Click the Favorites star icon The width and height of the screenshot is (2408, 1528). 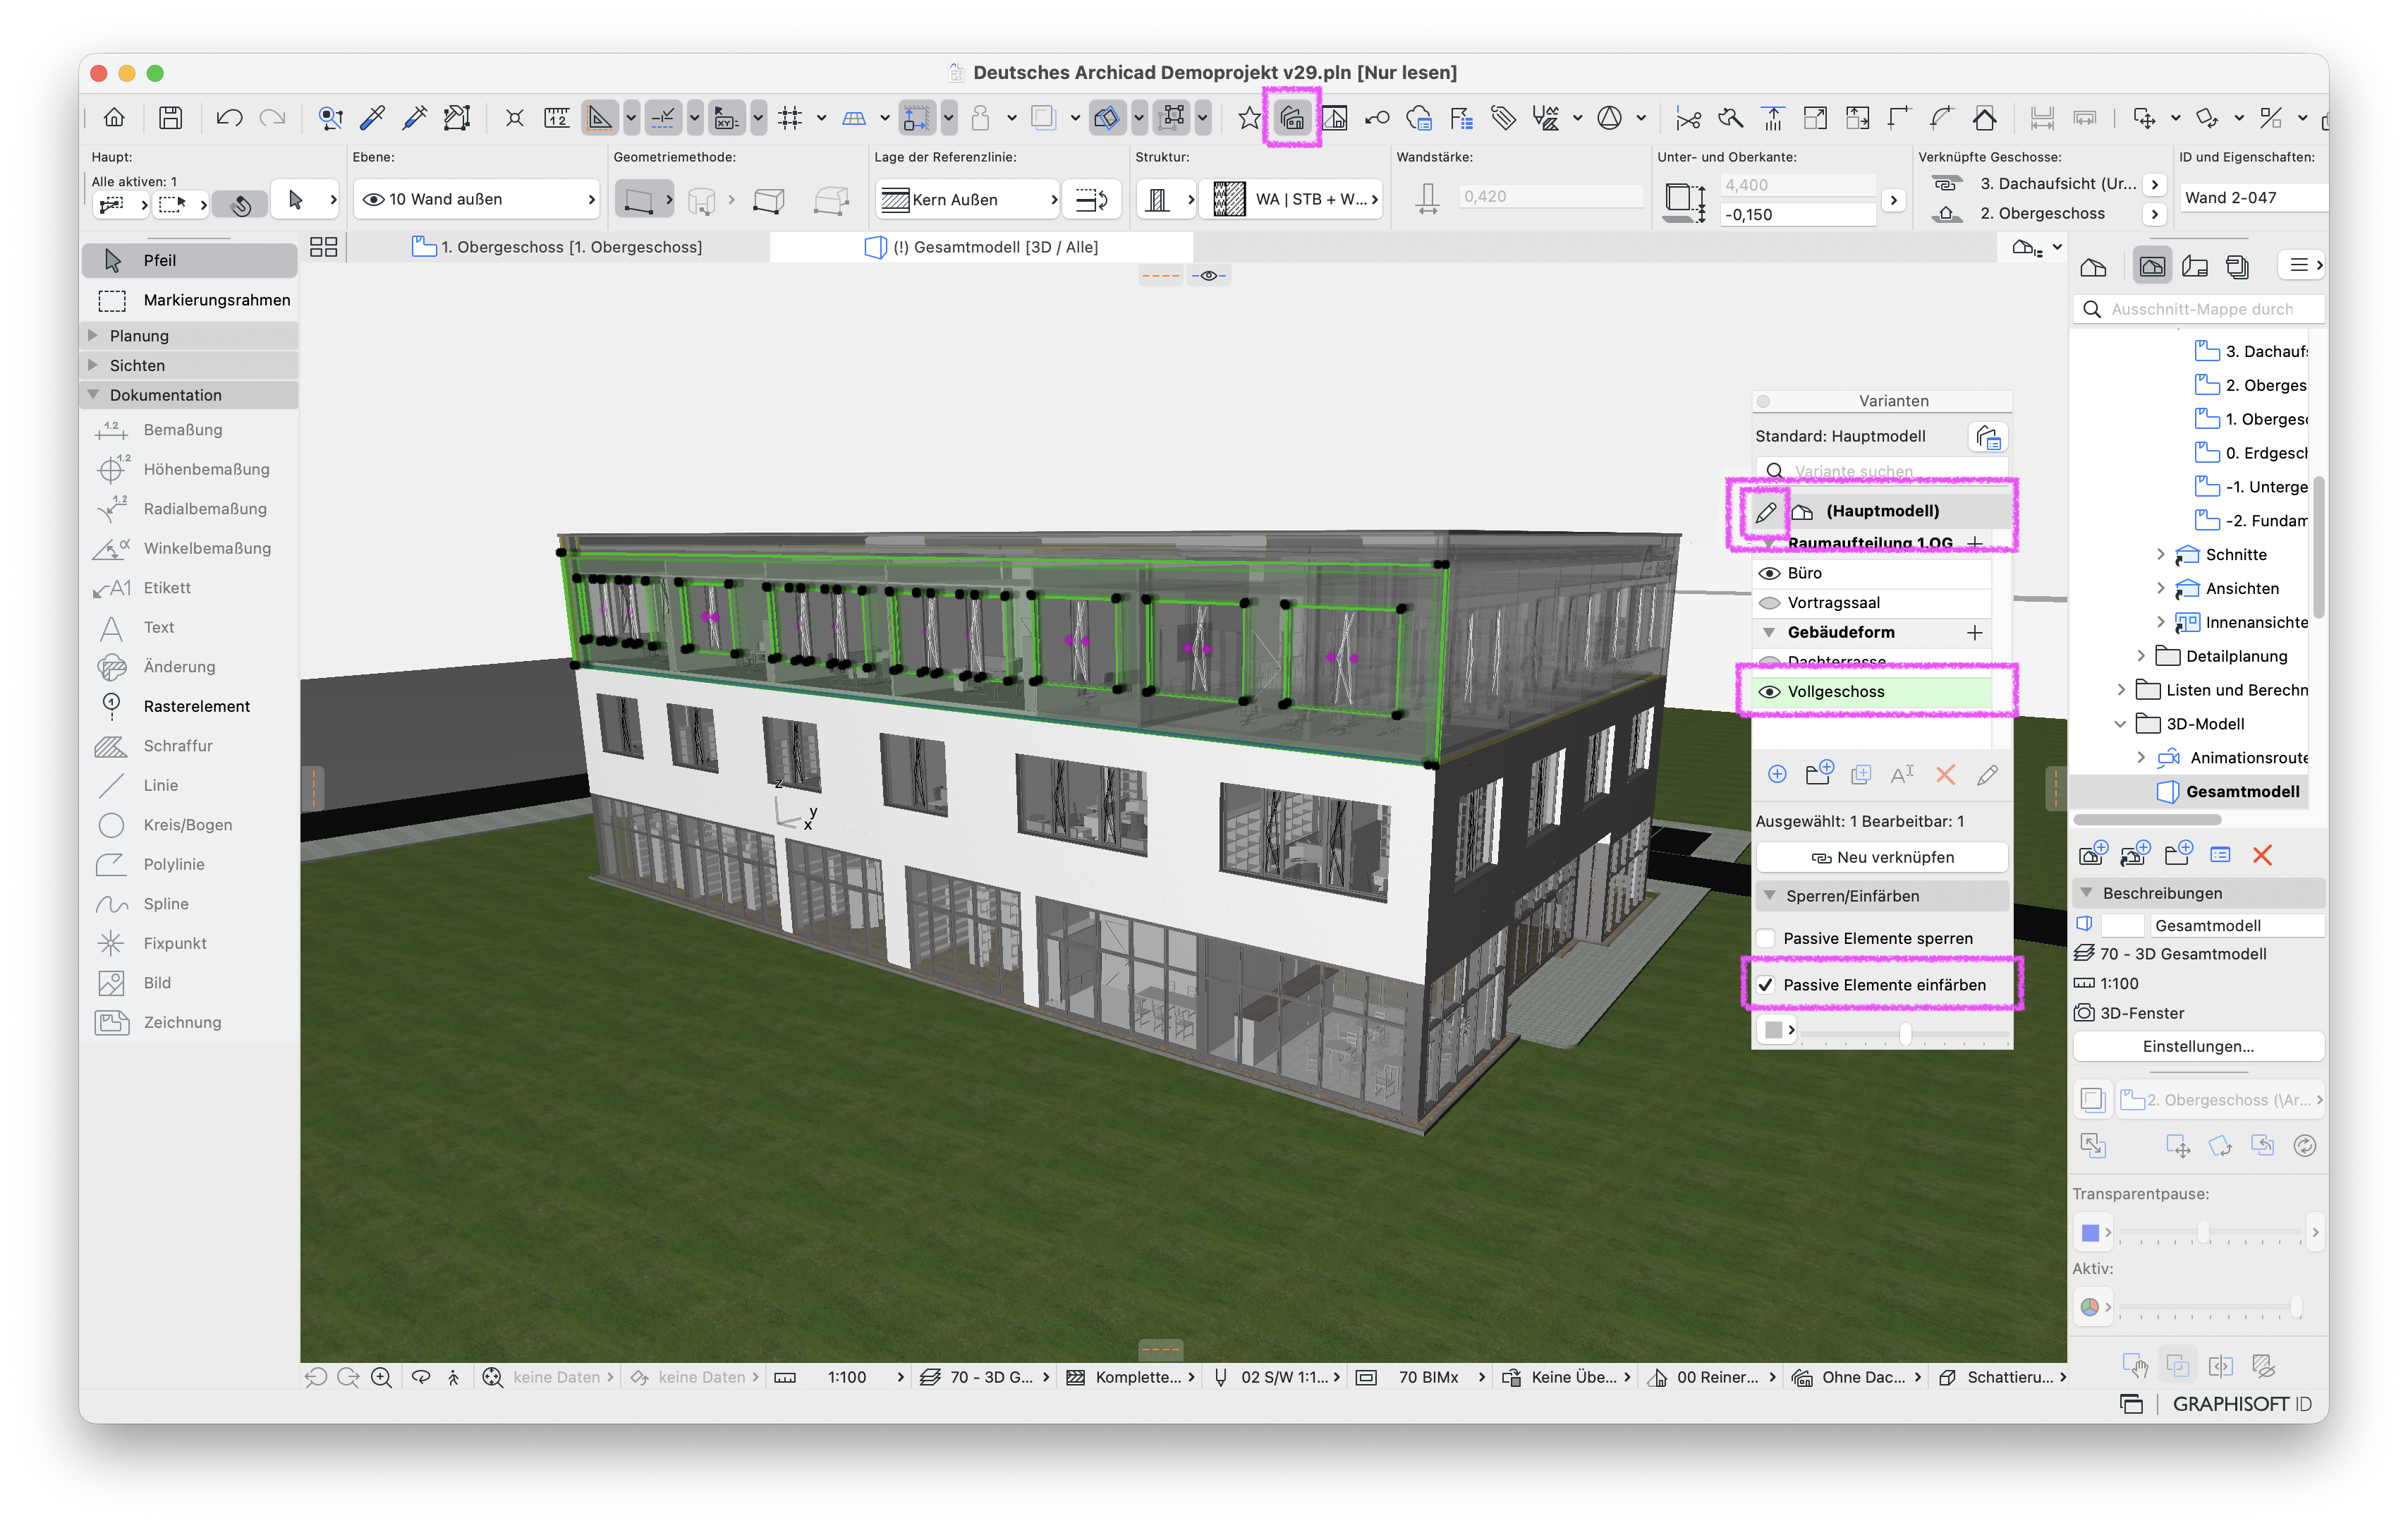[1249, 118]
